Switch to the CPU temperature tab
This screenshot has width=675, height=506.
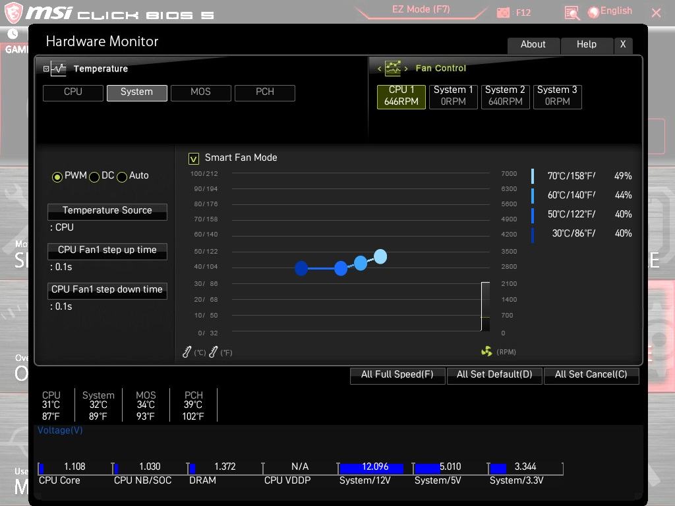(x=73, y=92)
